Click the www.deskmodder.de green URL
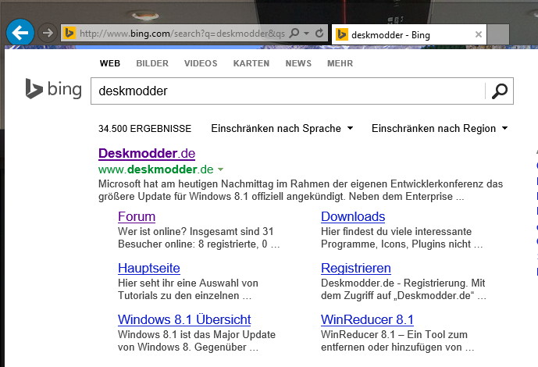The width and height of the screenshot is (538, 367). coord(155,169)
